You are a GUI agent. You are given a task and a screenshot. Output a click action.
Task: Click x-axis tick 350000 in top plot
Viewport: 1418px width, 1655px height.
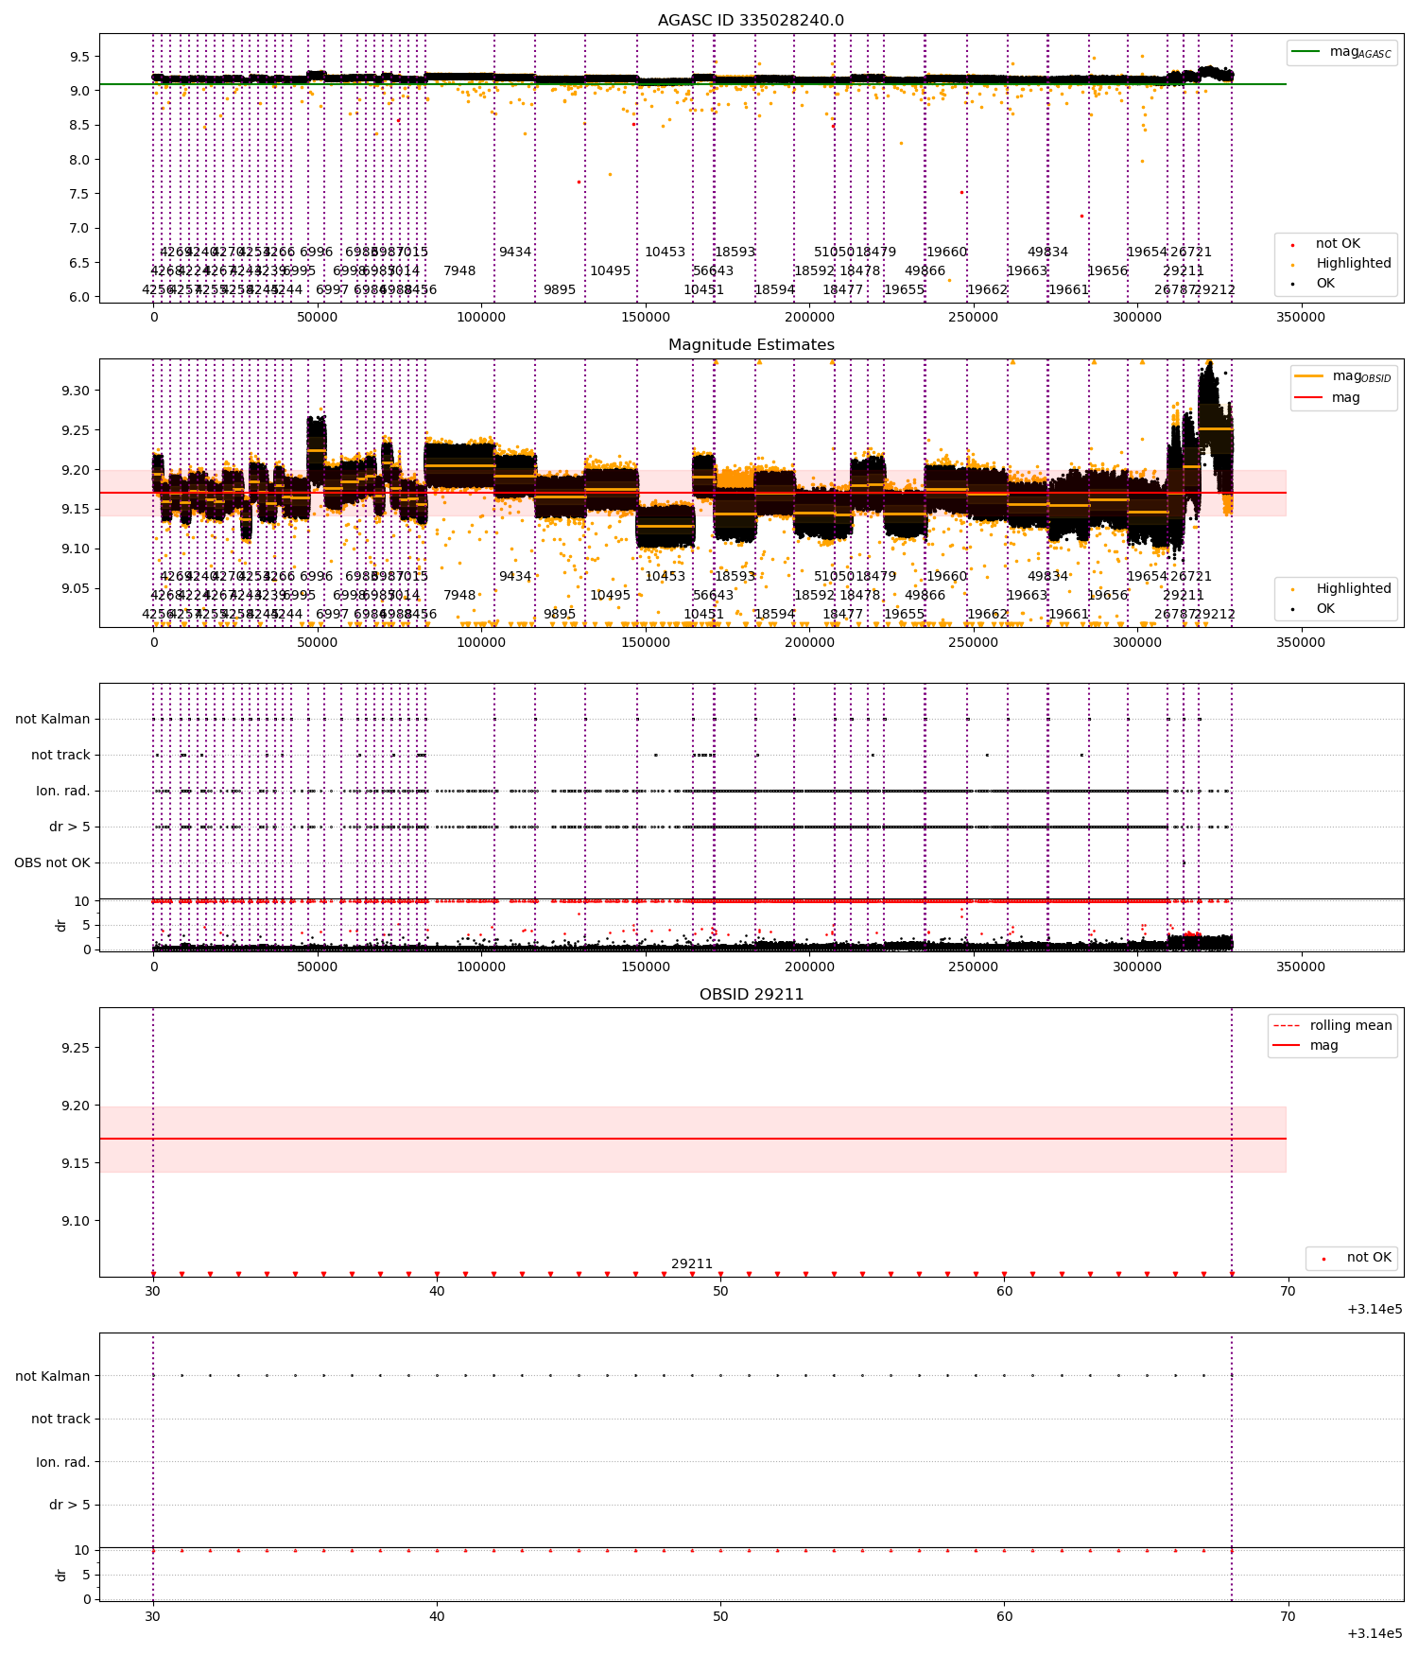pyautogui.click(x=1301, y=318)
